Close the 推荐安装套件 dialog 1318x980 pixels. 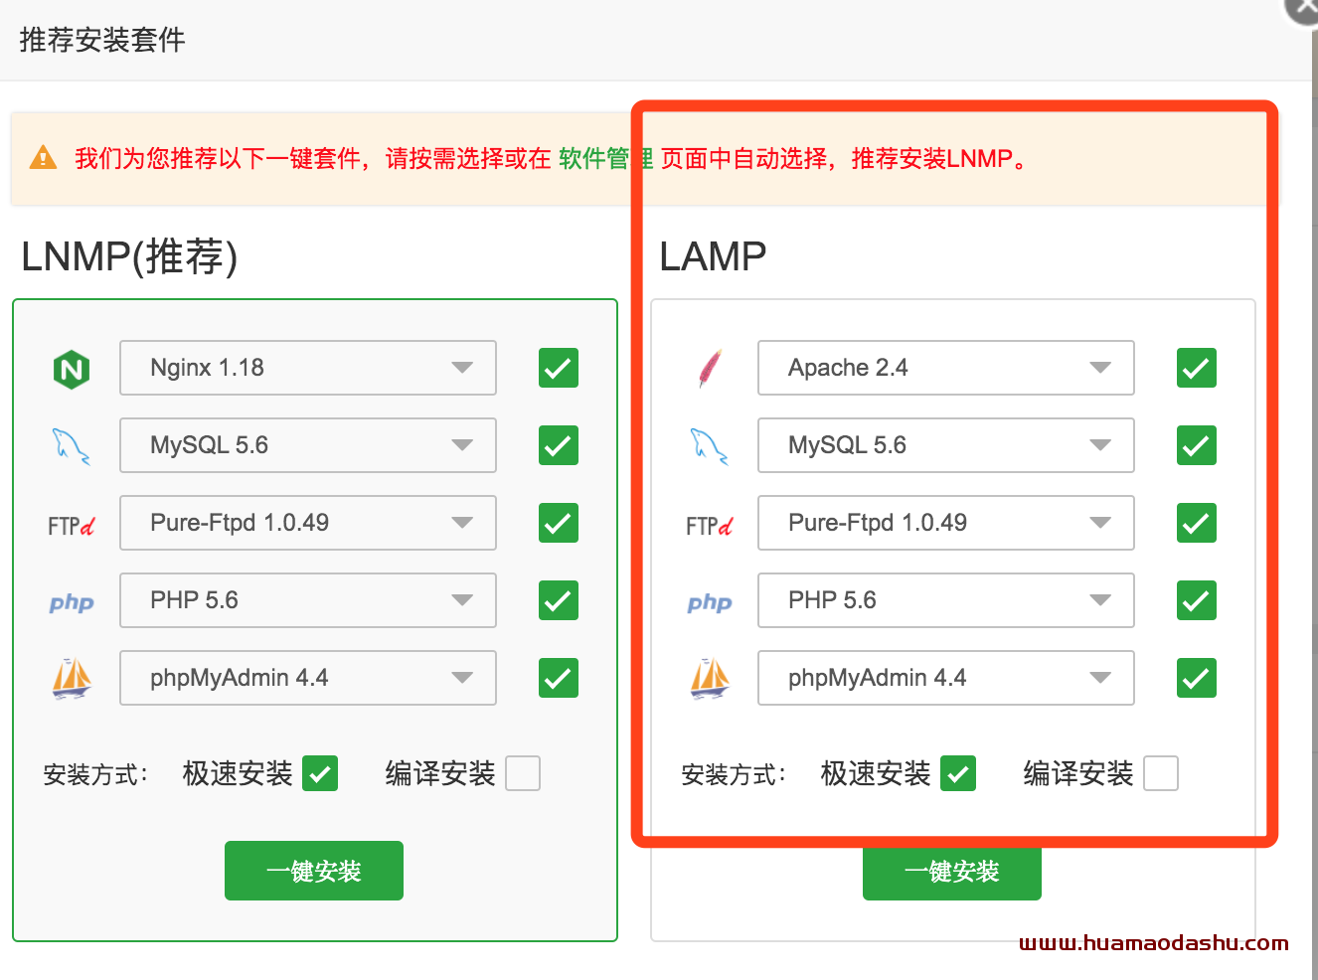(1304, 8)
